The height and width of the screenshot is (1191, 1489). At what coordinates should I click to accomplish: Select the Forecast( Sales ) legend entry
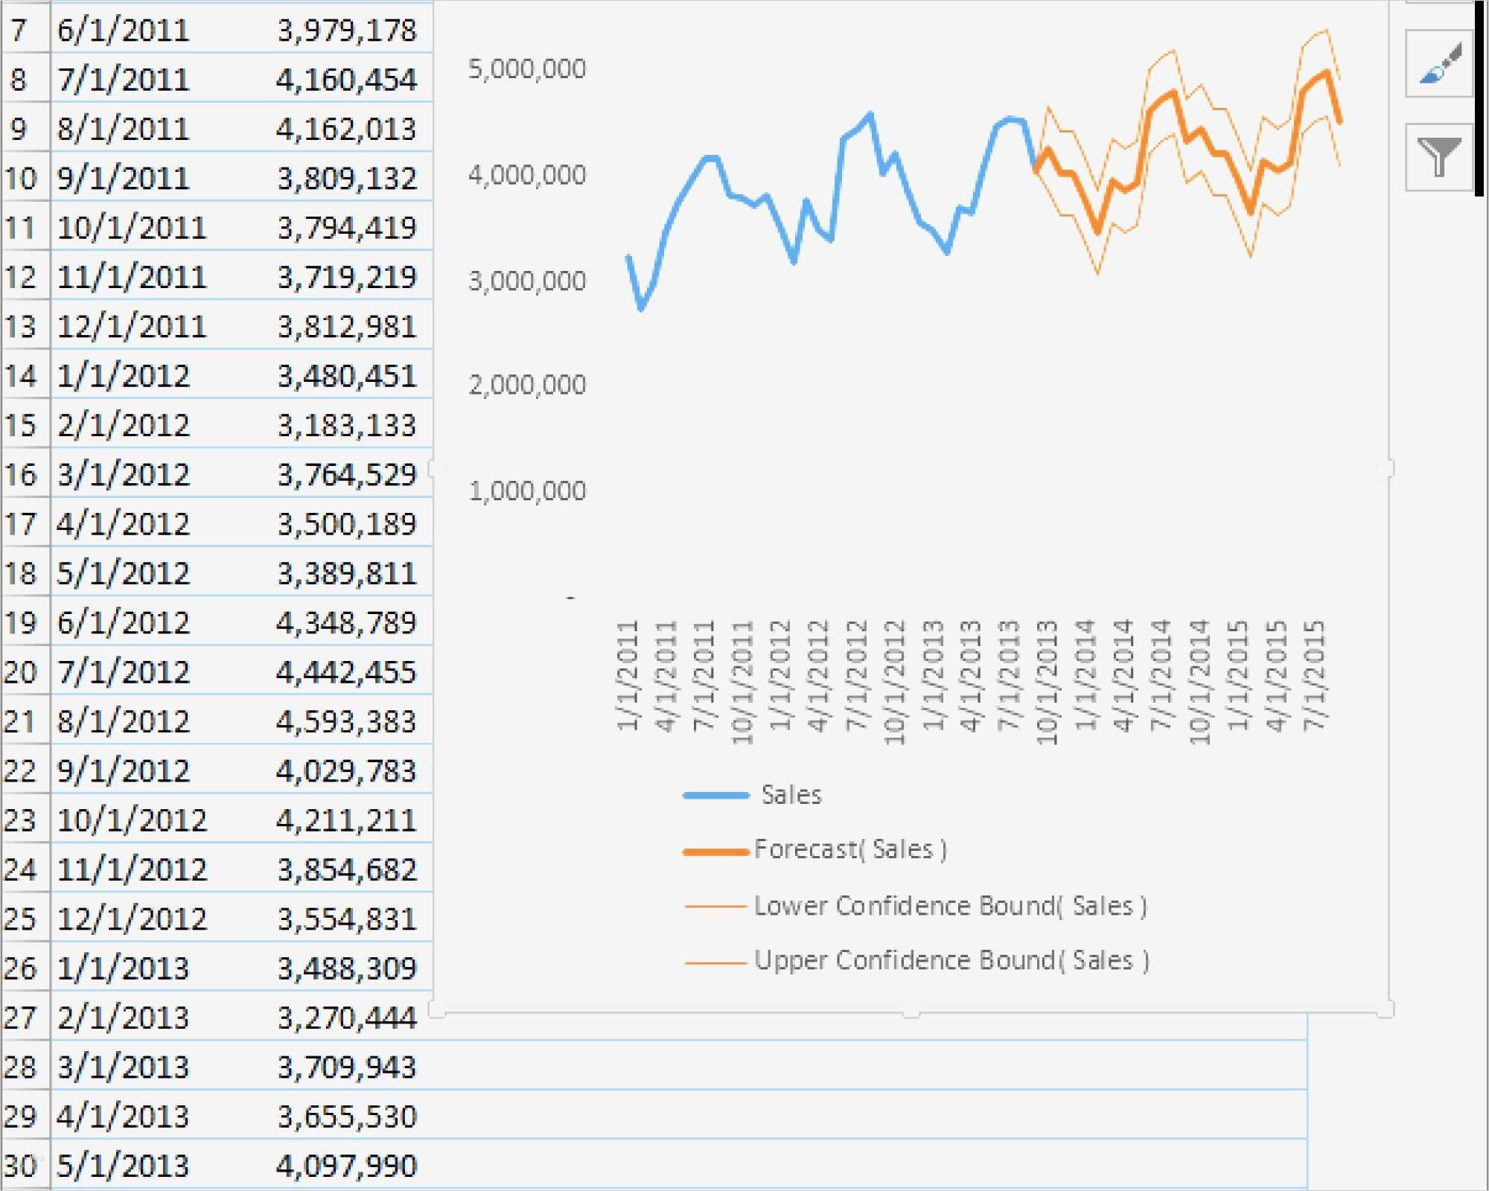point(849,849)
